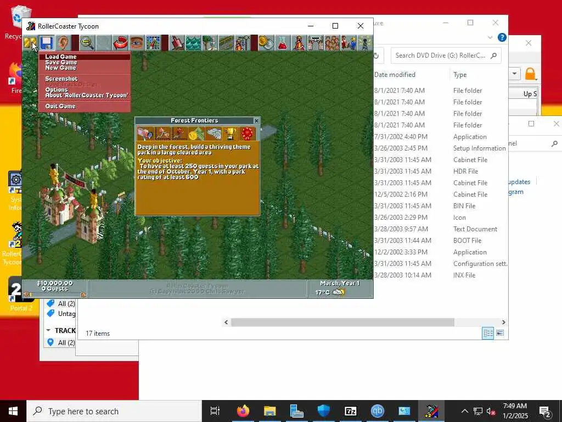Screen dimensions: 562x422
Task: Open view options eye icon
Action: (137, 43)
